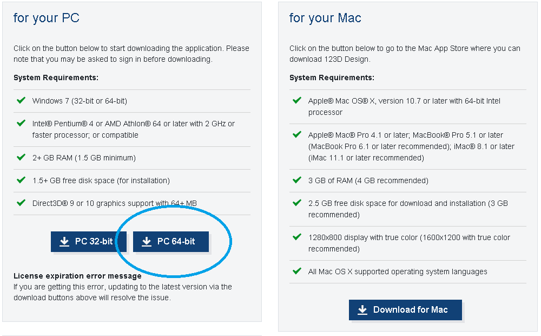Screen dimensions: 541x336
Task: Click the Download for Mac button text
Action: click(410, 310)
